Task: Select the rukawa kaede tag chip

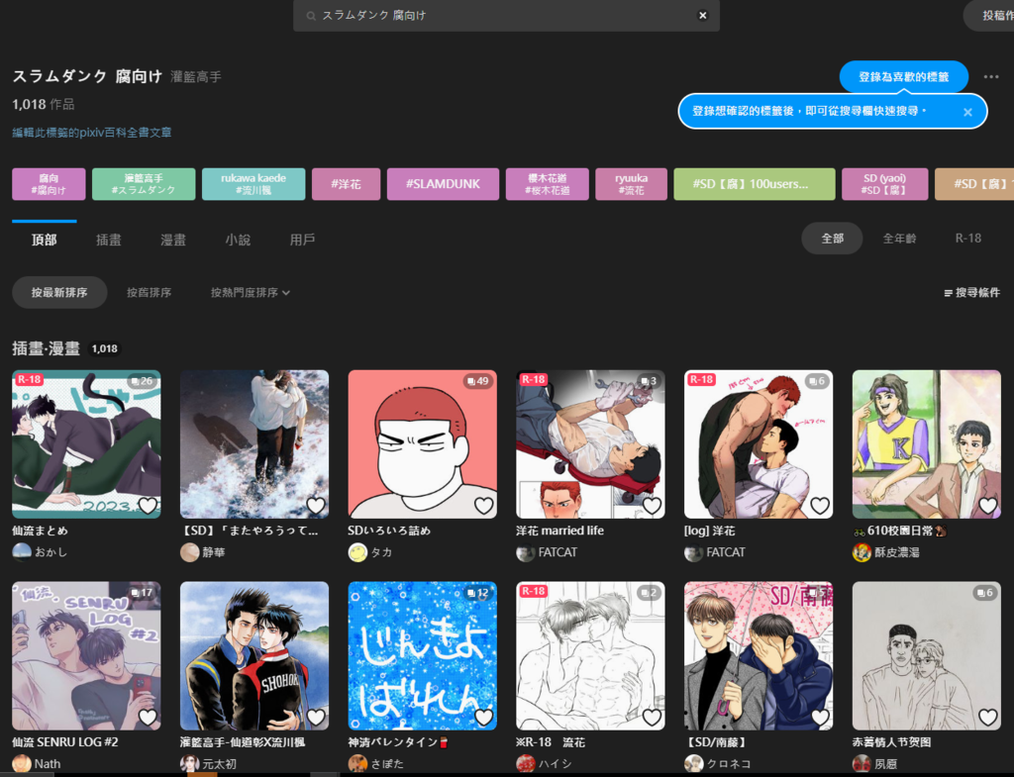Action: [253, 184]
